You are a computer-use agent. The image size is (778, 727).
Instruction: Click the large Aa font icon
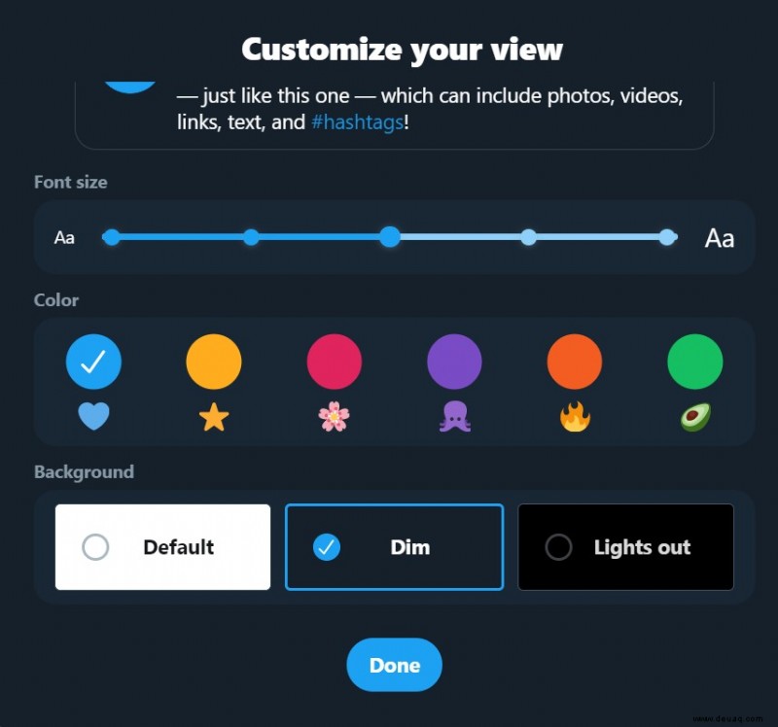click(x=720, y=238)
